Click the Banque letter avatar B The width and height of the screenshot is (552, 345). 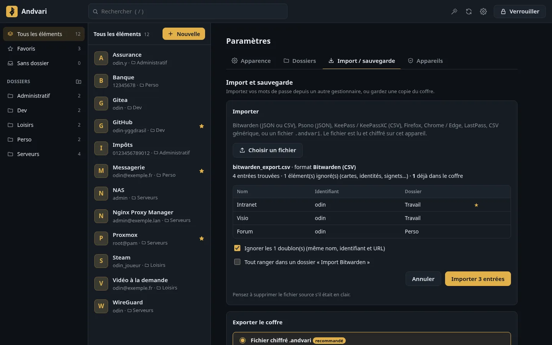pos(101,81)
